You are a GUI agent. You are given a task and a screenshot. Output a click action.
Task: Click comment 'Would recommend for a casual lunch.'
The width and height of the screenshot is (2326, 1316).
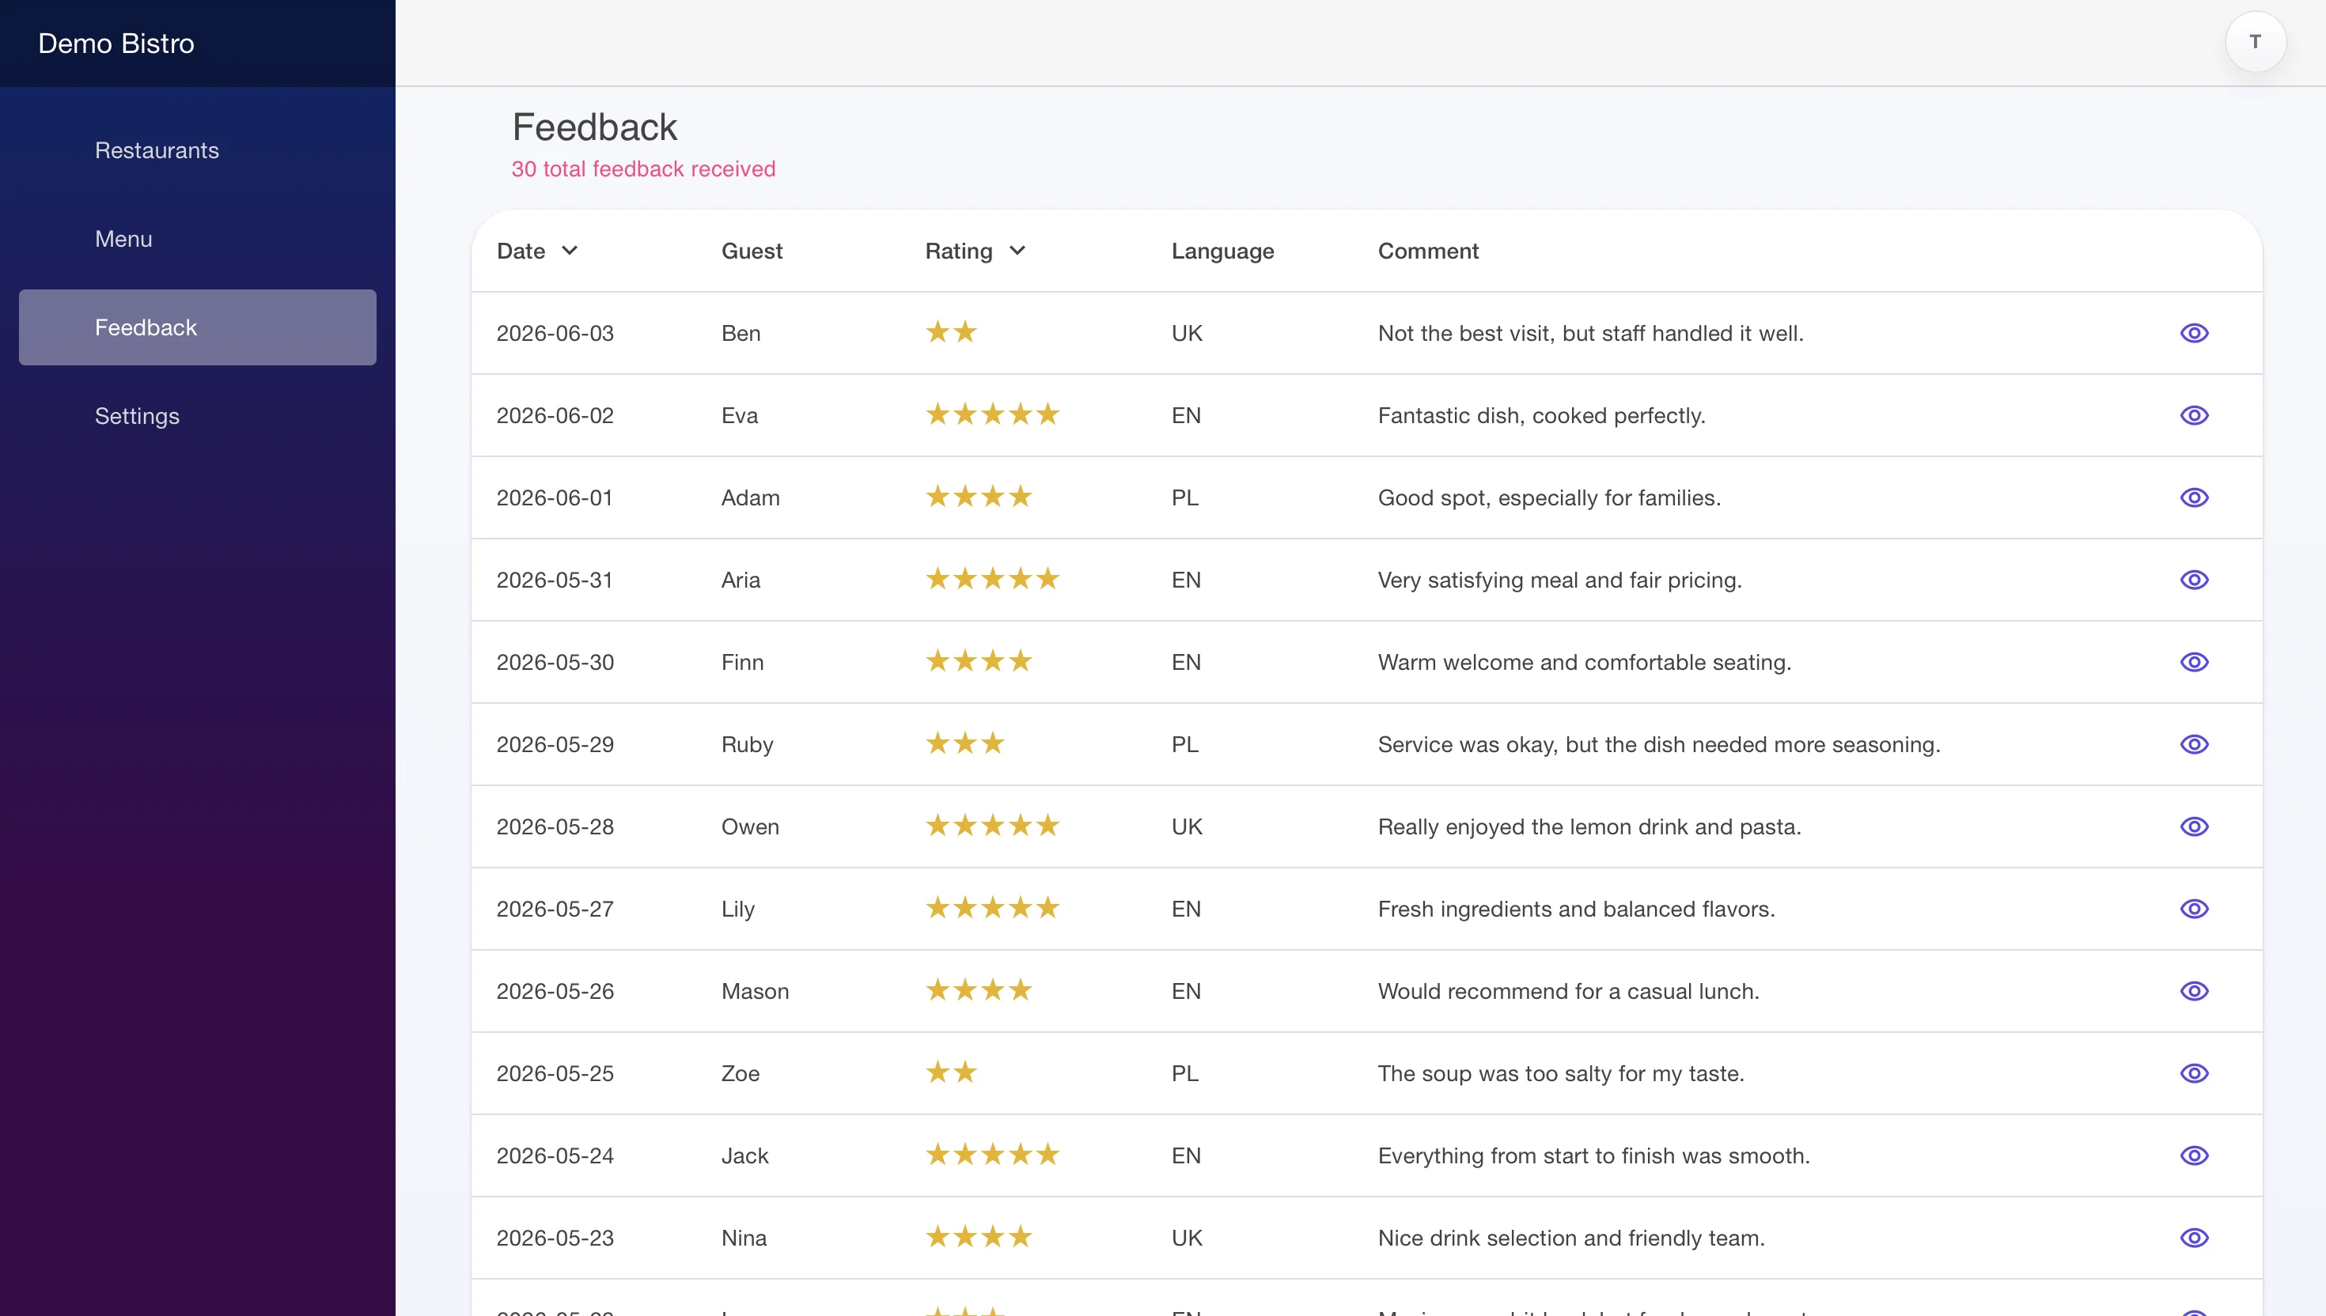click(1568, 991)
